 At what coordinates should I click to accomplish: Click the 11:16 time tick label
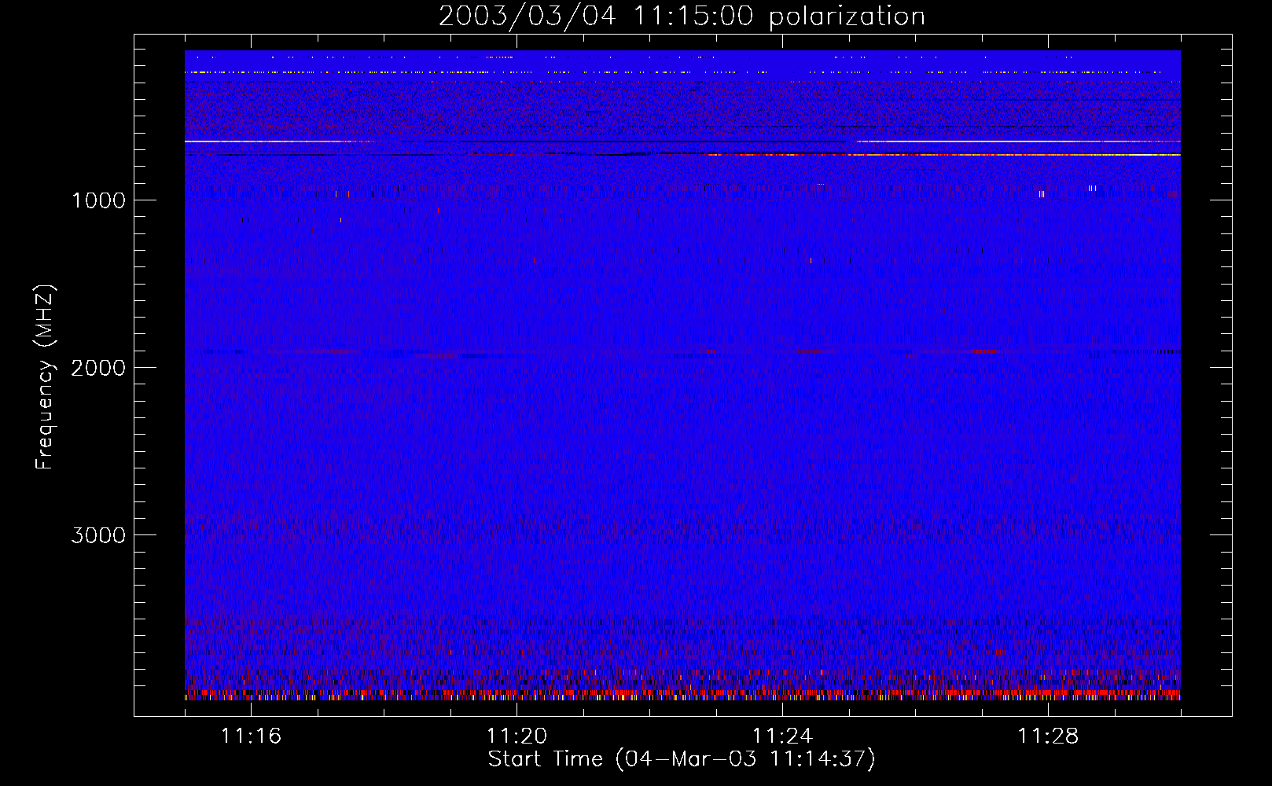tap(251, 736)
